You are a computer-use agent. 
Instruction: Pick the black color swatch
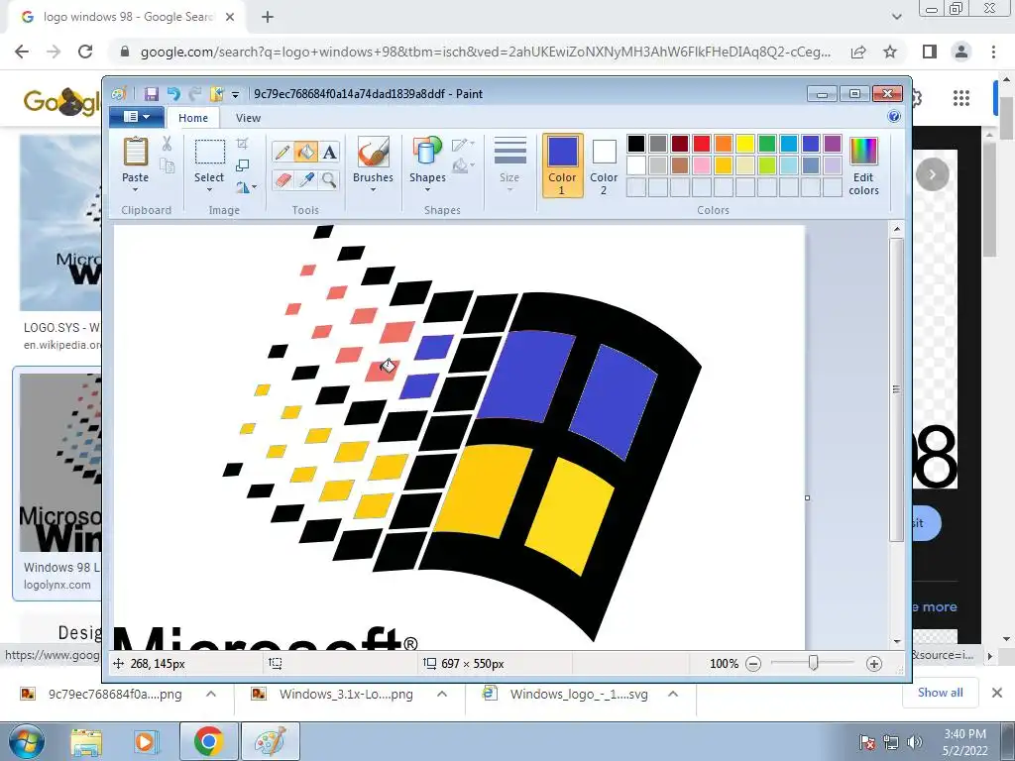pyautogui.click(x=636, y=144)
